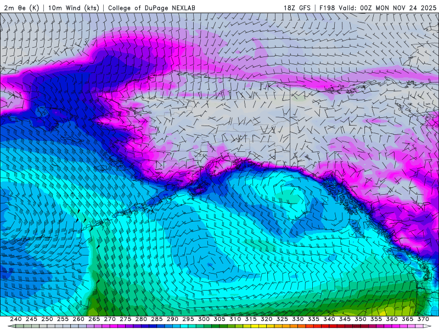This screenshot has height=329, width=439.
Task: Click the 290 color scale label
Action: 172,319
